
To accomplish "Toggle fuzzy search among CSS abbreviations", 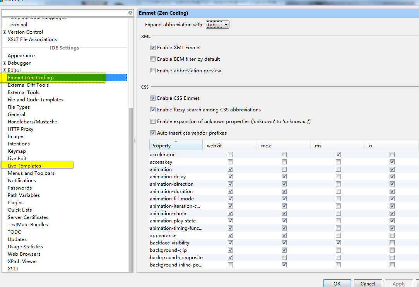I will click(153, 109).
